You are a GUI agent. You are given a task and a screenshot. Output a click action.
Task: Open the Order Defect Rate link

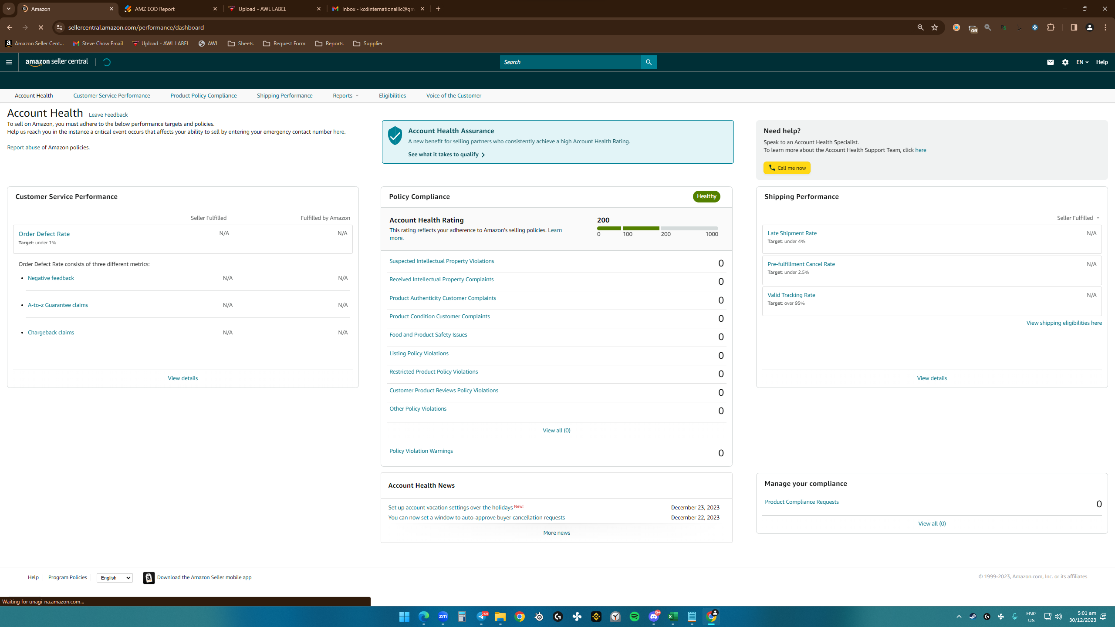(44, 234)
